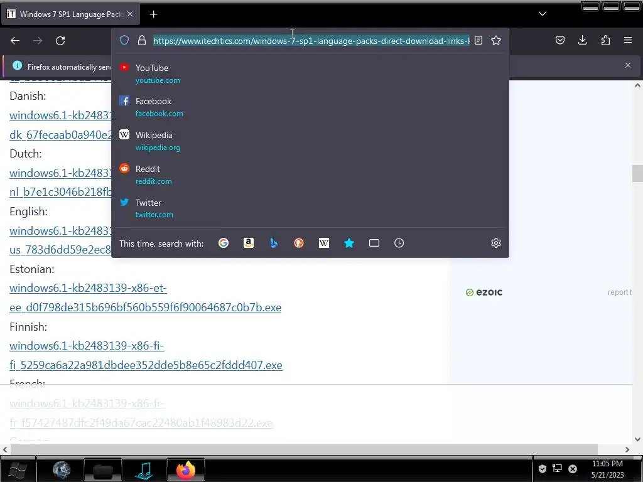Open the globe taskbar icon
The width and height of the screenshot is (643, 482).
click(x=62, y=469)
